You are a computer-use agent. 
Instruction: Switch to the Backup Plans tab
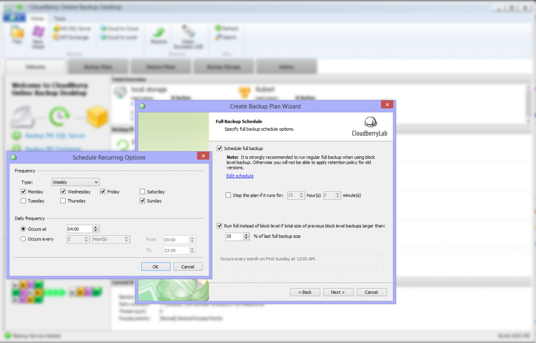(x=97, y=66)
